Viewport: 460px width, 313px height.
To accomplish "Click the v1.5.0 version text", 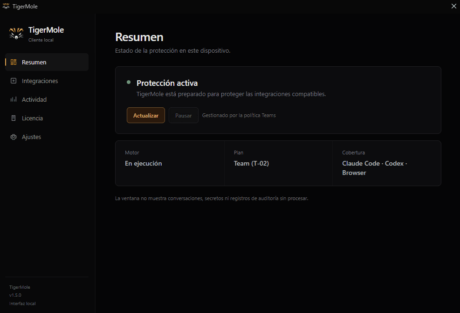I will tap(15, 295).
